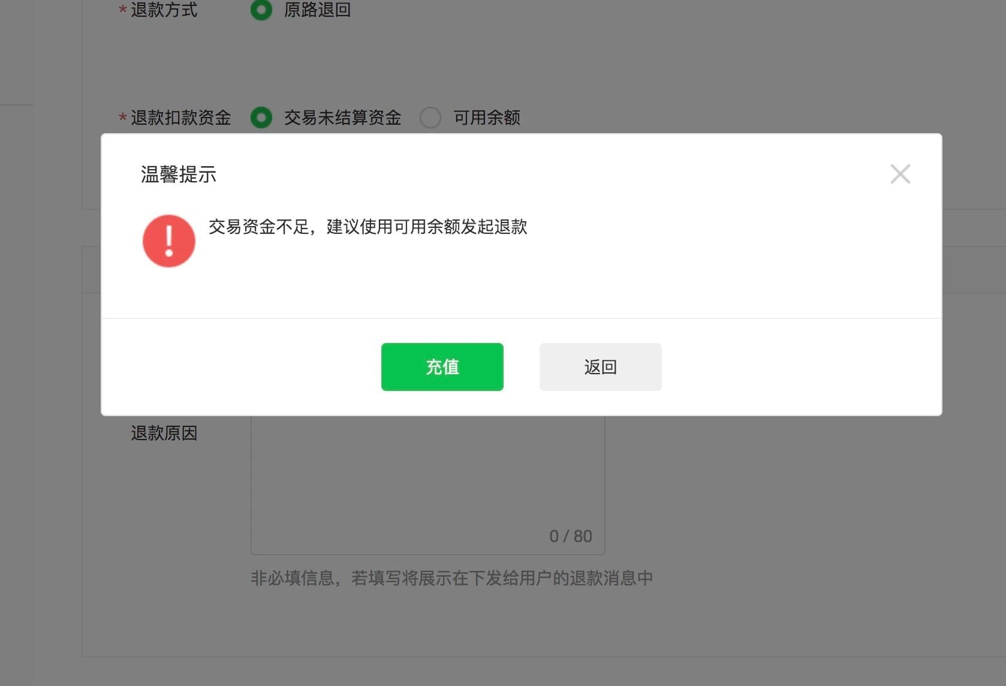This screenshot has width=1006, height=686.
Task: Click the 温馨提示 dialog title
Action: 178,174
